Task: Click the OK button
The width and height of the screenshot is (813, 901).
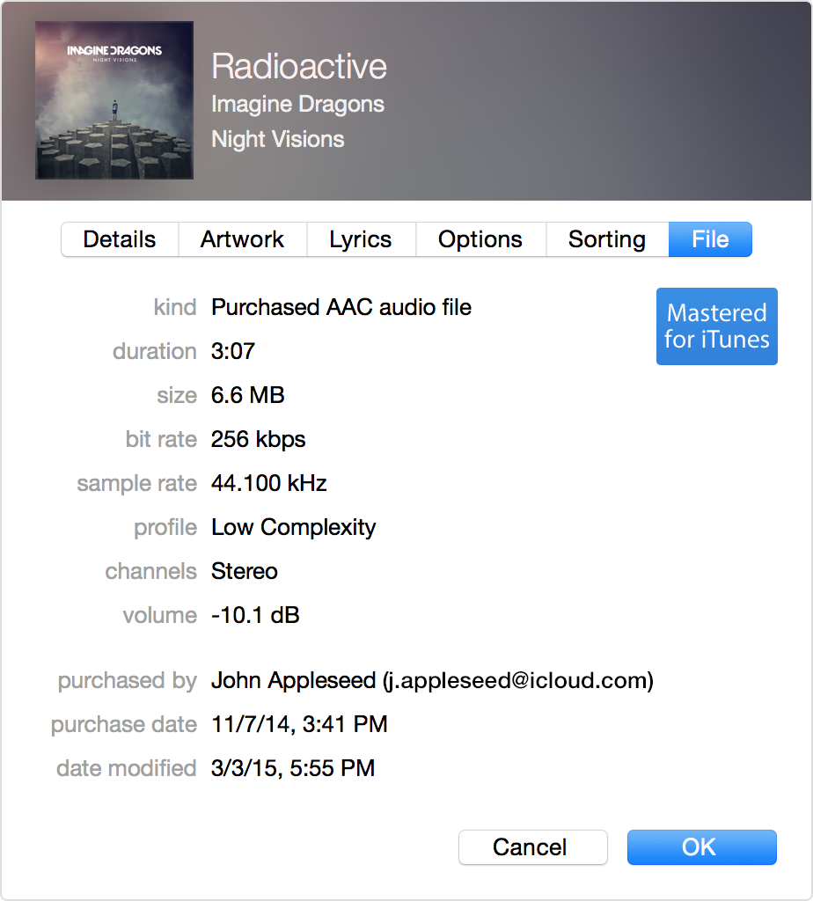Action: click(701, 847)
